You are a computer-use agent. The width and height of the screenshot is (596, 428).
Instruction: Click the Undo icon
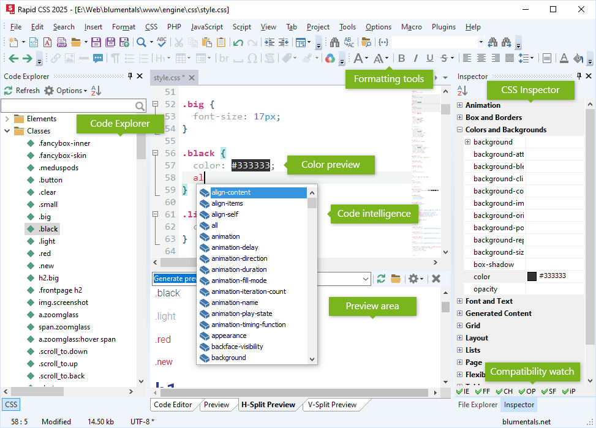[x=238, y=41]
